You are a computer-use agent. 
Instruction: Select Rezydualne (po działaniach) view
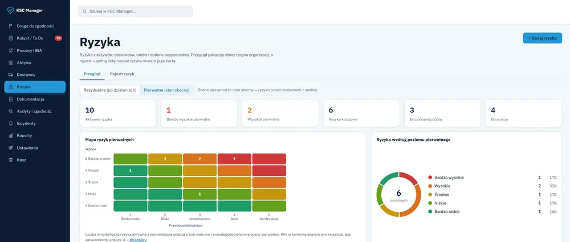[110, 90]
